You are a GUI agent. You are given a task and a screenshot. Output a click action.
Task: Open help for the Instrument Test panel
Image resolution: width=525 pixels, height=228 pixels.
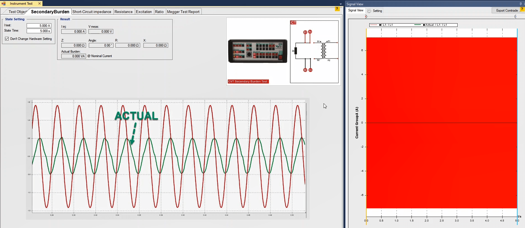click(x=337, y=9)
